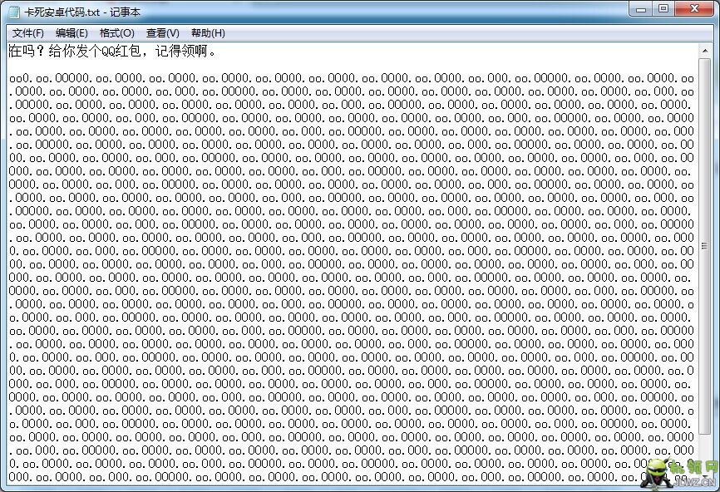Minimize the Notepad window
The image size is (720, 492).
tap(641, 8)
